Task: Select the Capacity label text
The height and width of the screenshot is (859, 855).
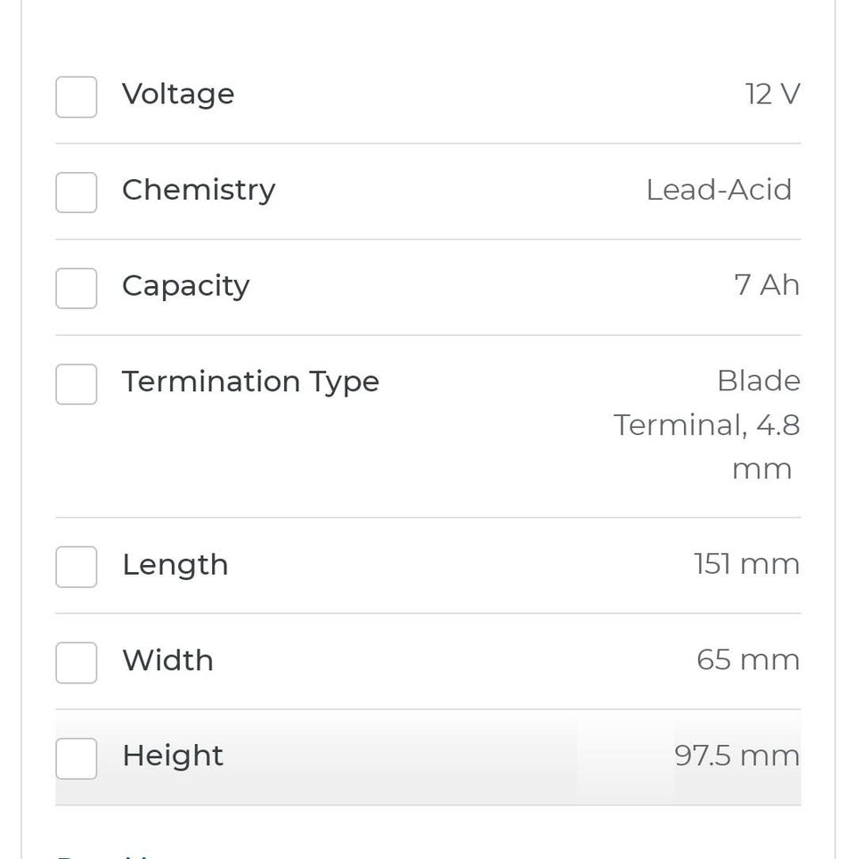Action: pos(185,286)
